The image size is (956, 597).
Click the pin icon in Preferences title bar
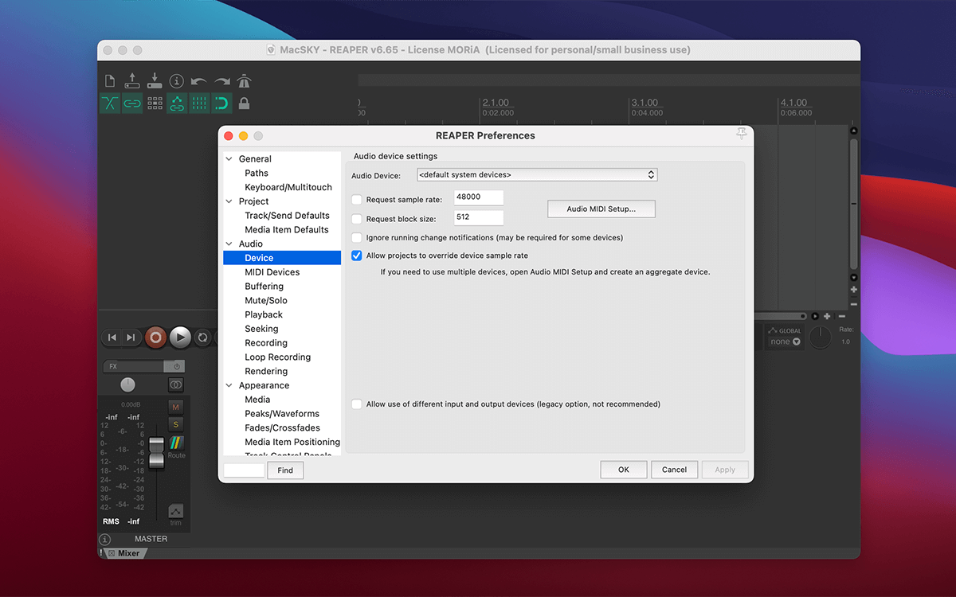[x=742, y=135]
